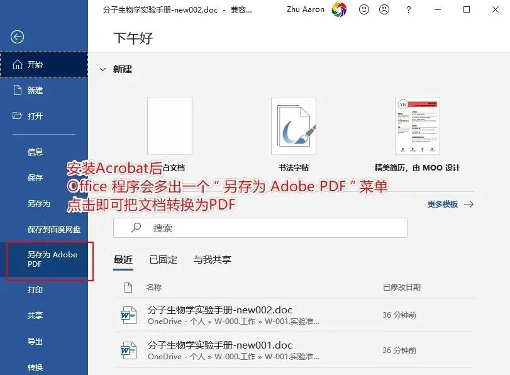The image size is (510, 375).
Task: Click the file type icon in the list header
Action: click(128, 288)
